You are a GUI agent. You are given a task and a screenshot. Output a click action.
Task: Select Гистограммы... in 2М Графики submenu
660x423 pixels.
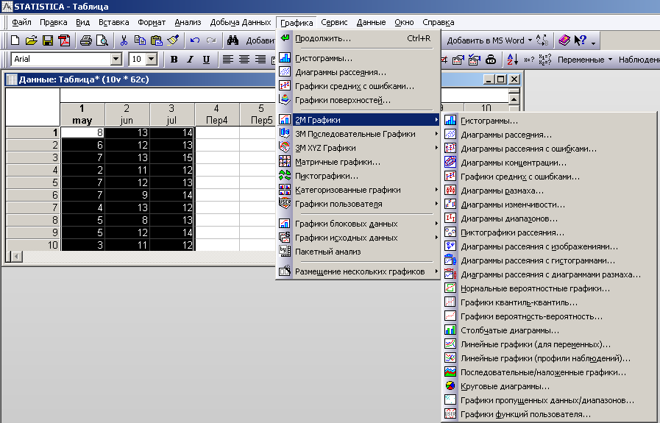pos(549,121)
